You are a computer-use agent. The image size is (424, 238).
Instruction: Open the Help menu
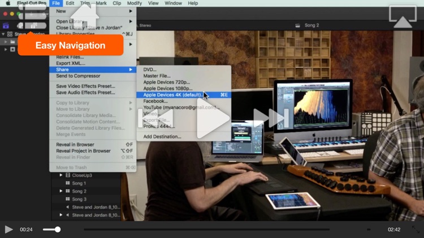[193, 3]
